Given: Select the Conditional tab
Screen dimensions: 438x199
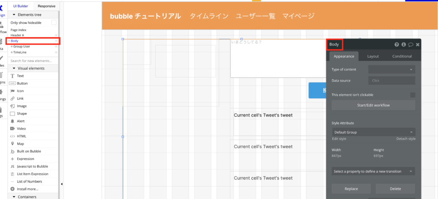Looking at the screenshot, I should coord(402,56).
